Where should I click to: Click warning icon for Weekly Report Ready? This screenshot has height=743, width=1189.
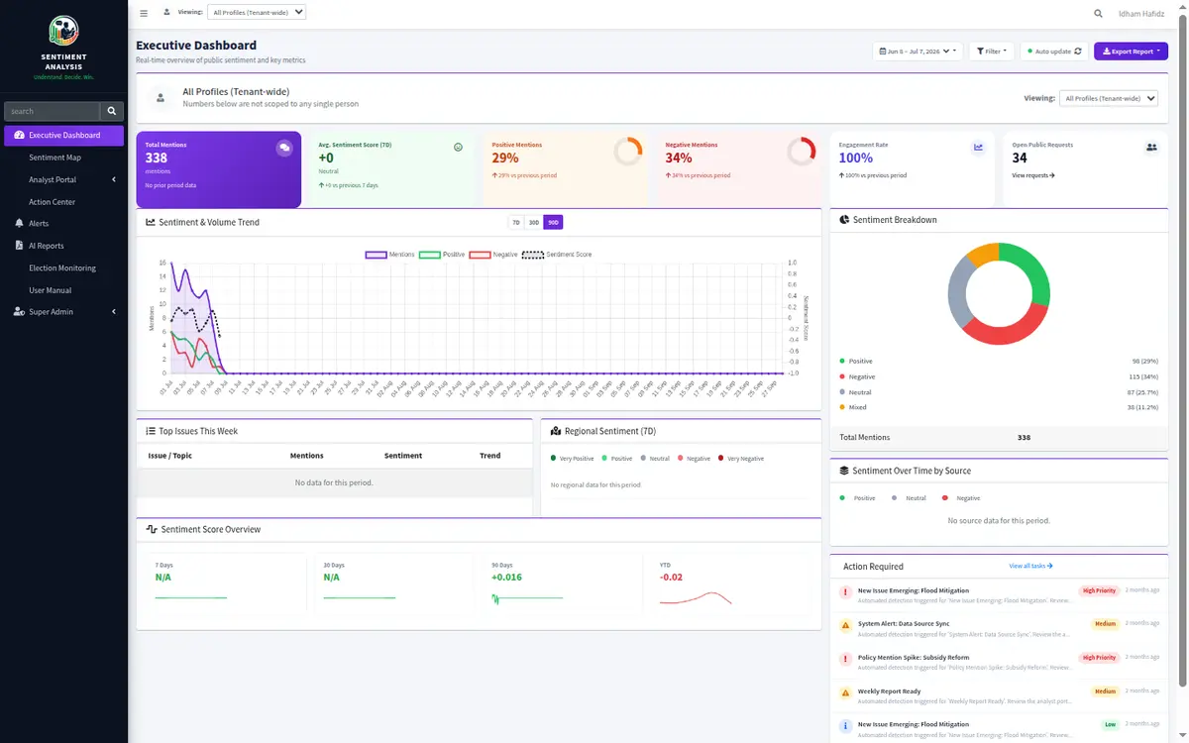click(845, 692)
